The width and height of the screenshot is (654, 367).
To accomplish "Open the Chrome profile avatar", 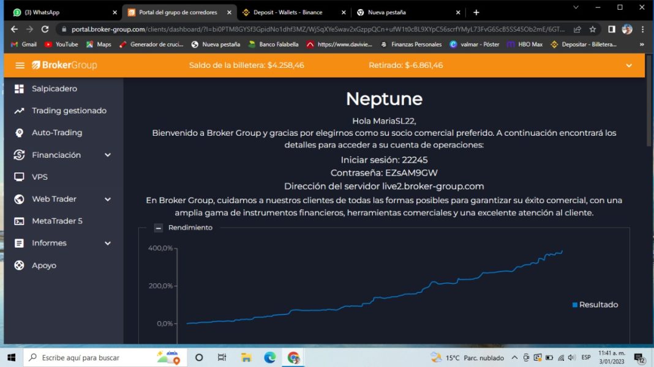I will tap(627, 29).
